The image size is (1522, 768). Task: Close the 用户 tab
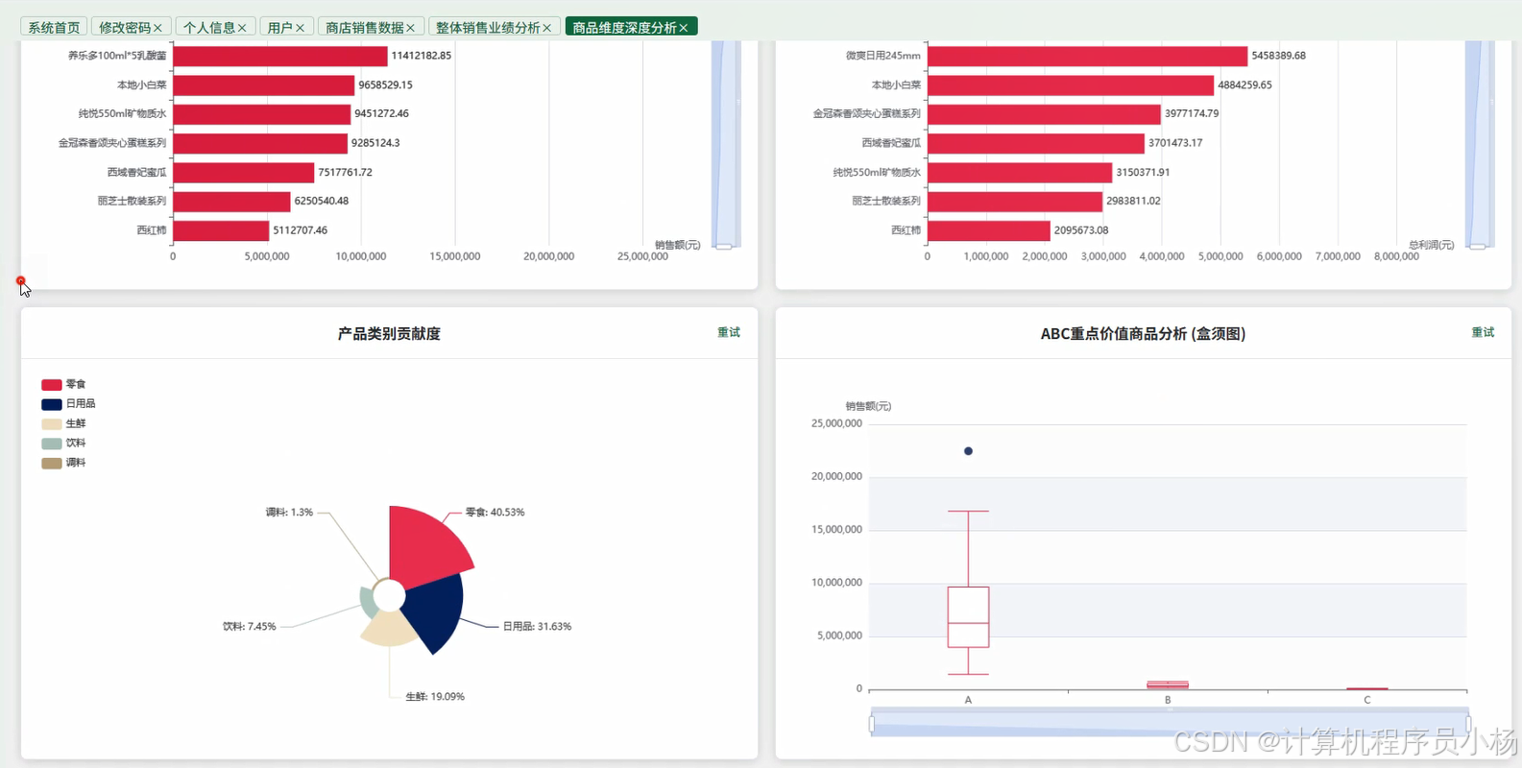[300, 28]
